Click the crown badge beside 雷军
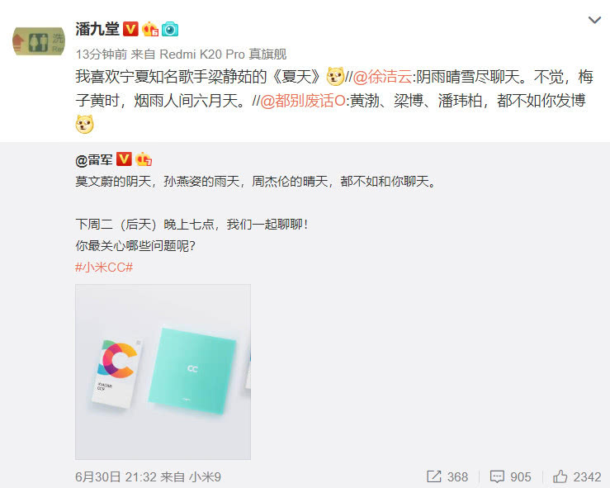 [x=144, y=159]
